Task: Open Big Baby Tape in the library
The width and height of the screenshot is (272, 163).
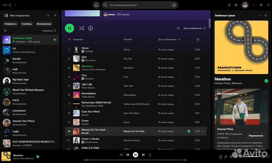Action: (30, 81)
